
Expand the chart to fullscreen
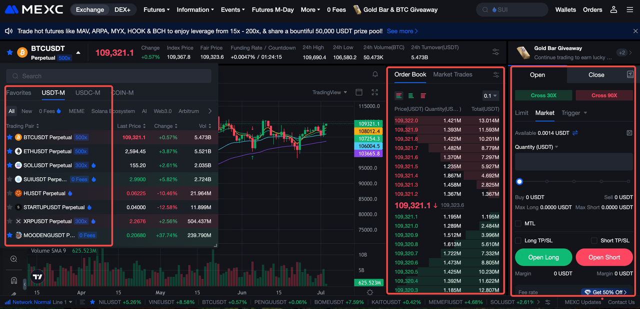(x=375, y=92)
